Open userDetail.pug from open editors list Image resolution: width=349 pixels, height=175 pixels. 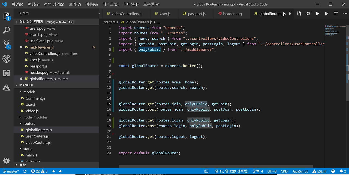(x=41, y=41)
